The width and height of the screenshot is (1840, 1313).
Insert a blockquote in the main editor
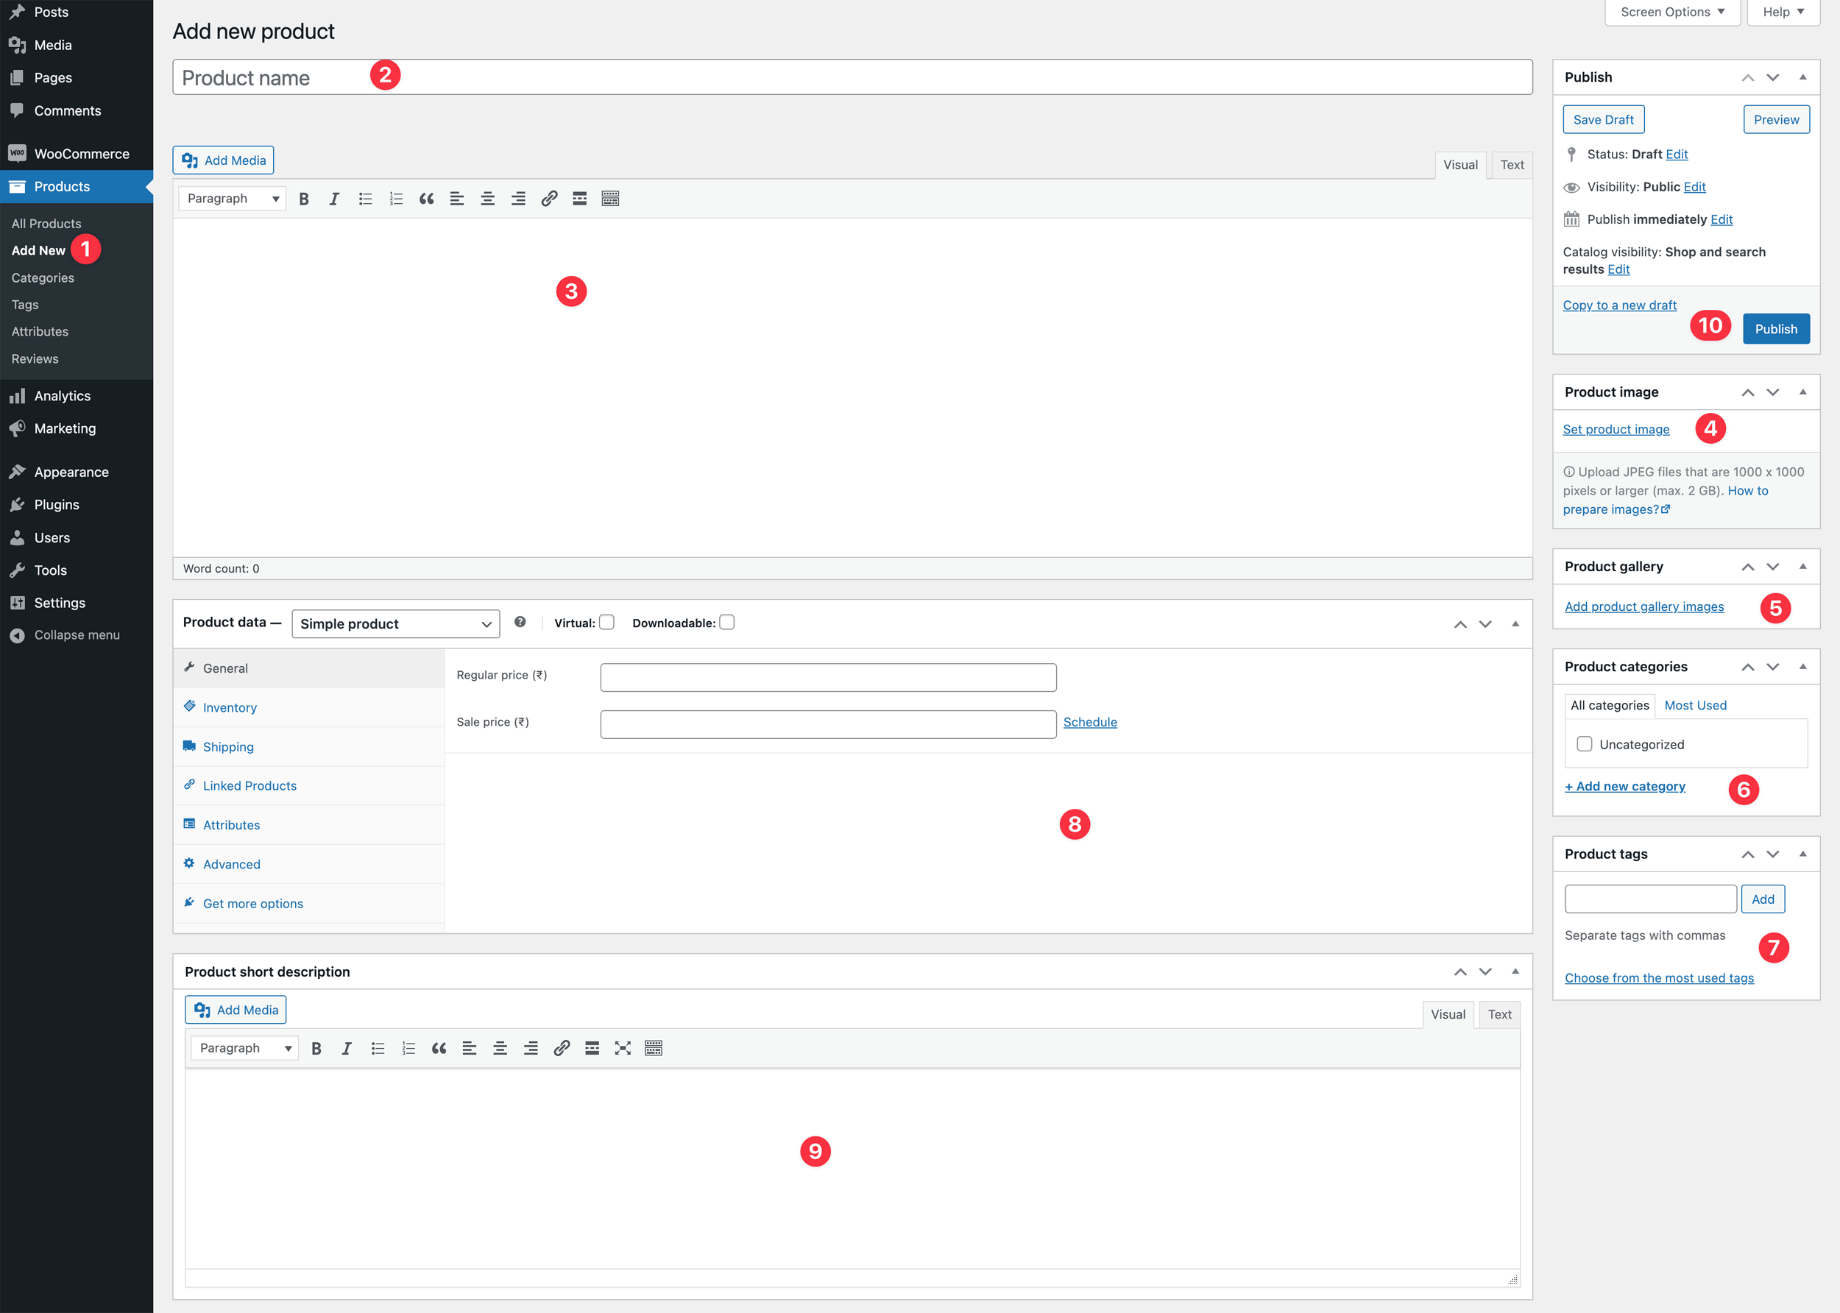tap(426, 198)
